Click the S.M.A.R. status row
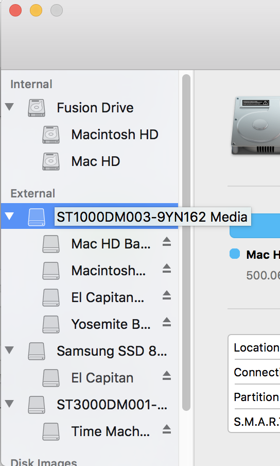Screen dimensions: 280x466 [257, 421]
